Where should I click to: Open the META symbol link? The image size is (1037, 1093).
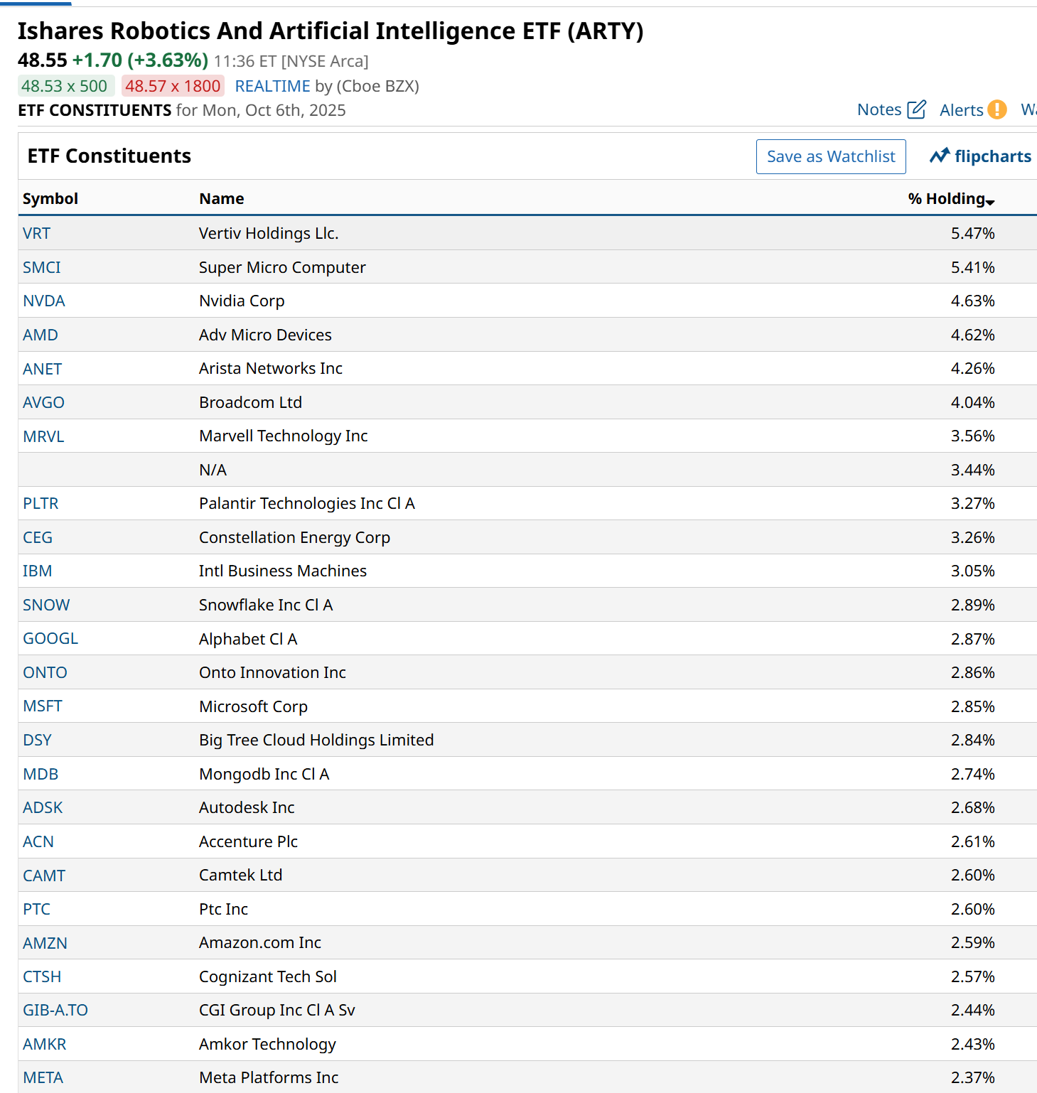pyautogui.click(x=43, y=1077)
